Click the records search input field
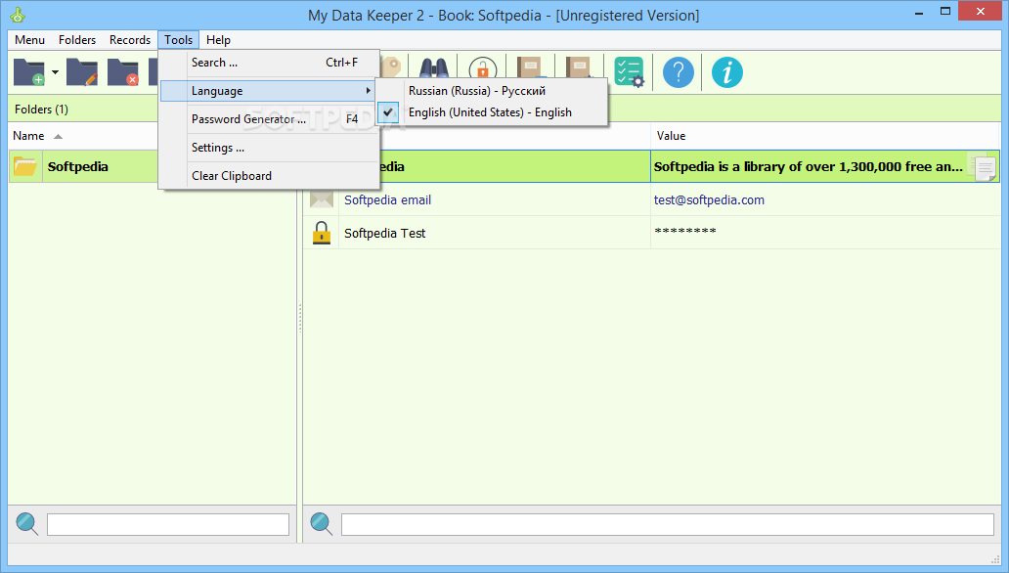 668,525
